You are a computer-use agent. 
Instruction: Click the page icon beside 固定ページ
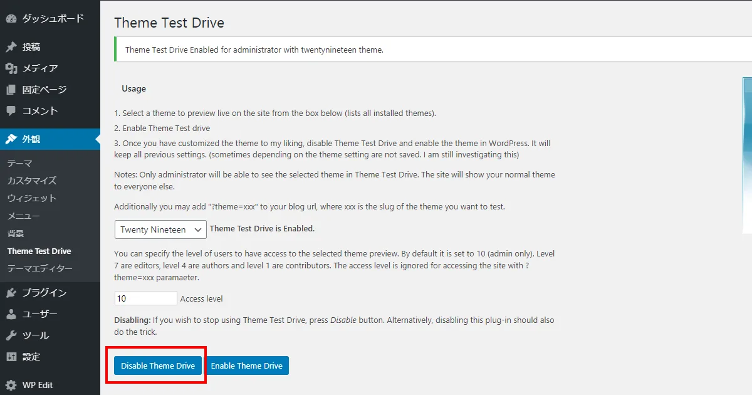point(11,90)
